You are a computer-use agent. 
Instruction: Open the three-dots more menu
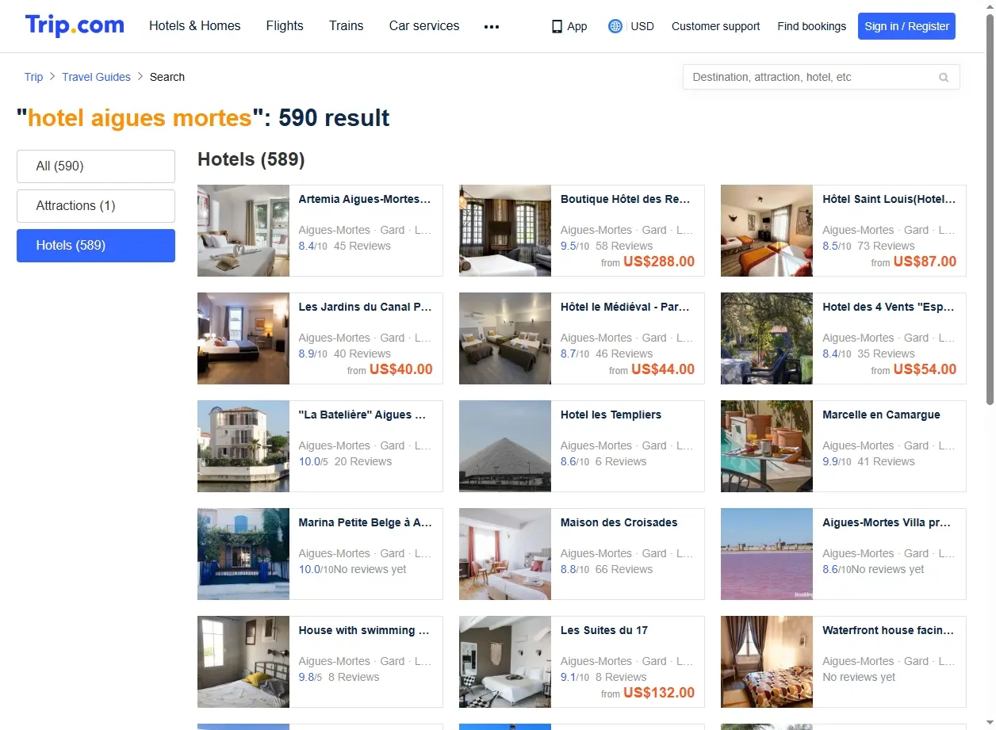pyautogui.click(x=492, y=26)
